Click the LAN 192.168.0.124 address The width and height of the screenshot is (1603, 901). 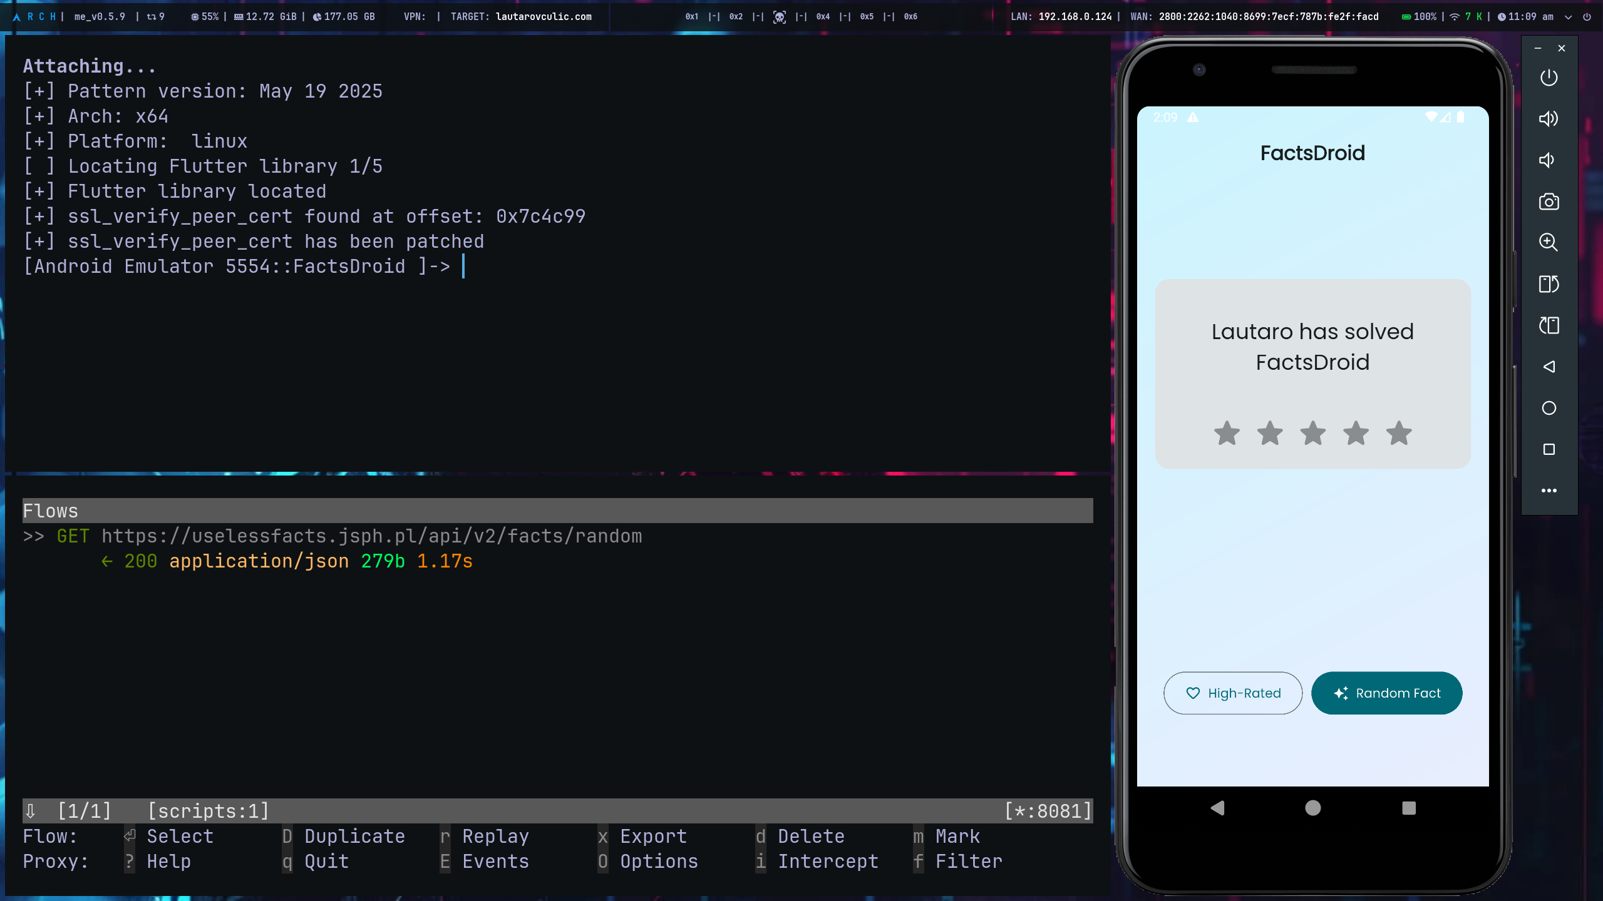point(1061,17)
